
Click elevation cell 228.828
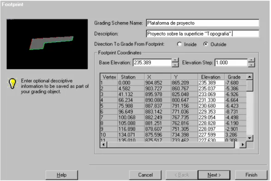pyautogui.click(x=211, y=123)
